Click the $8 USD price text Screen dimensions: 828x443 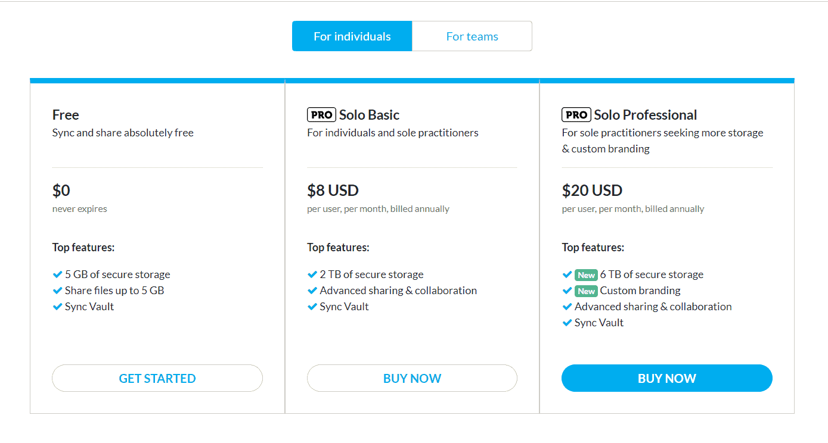click(x=333, y=191)
